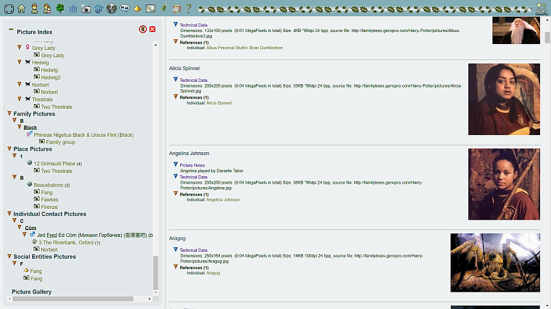Collapse the Black surname node
This screenshot has height=309, width=551.
tap(20, 127)
